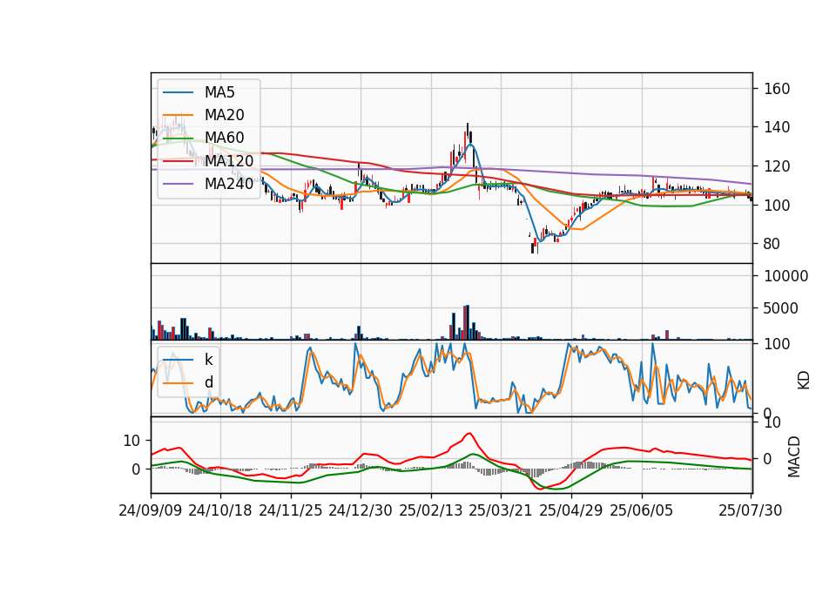Viewport: 836px width, 601px height.
Task: Click the 25/02/13 date label
Action: (x=431, y=510)
